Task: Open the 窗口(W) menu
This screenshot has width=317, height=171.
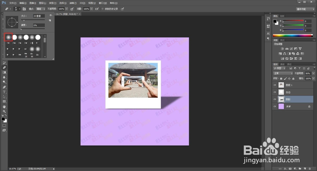Action: (103, 3)
